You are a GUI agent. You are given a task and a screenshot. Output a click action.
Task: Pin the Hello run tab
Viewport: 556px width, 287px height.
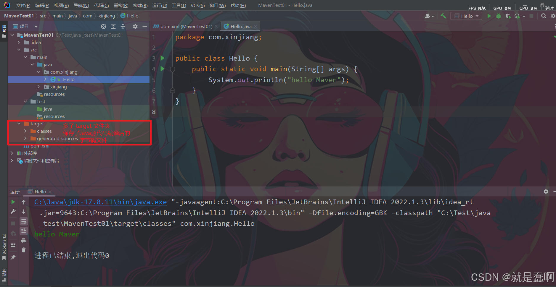(x=13, y=257)
